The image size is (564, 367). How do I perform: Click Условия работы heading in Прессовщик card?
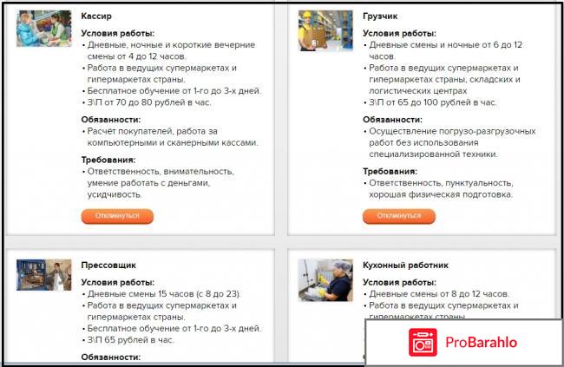coord(118,283)
